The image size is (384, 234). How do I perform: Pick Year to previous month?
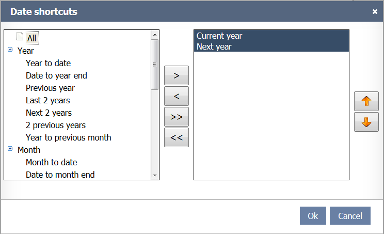click(68, 137)
